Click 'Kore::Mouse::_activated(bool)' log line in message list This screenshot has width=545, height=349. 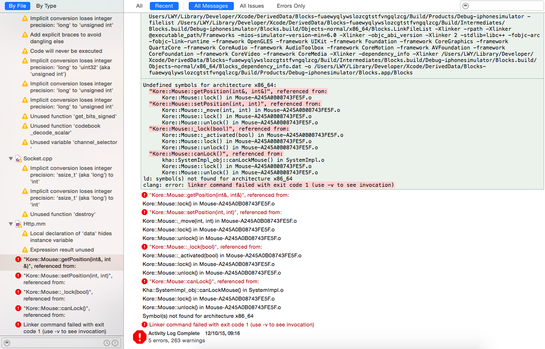[222, 255]
